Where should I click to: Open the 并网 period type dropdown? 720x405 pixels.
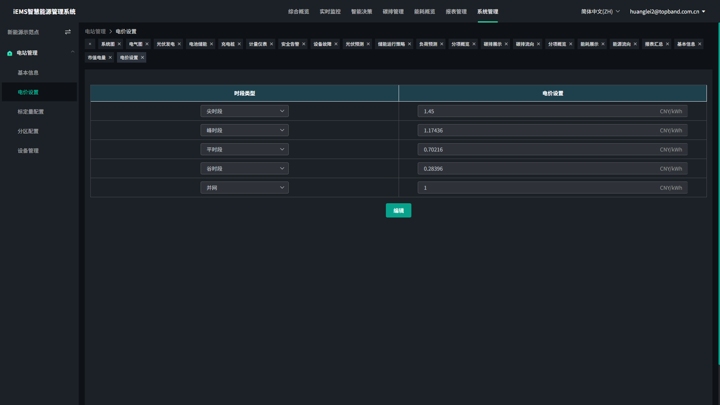click(244, 188)
